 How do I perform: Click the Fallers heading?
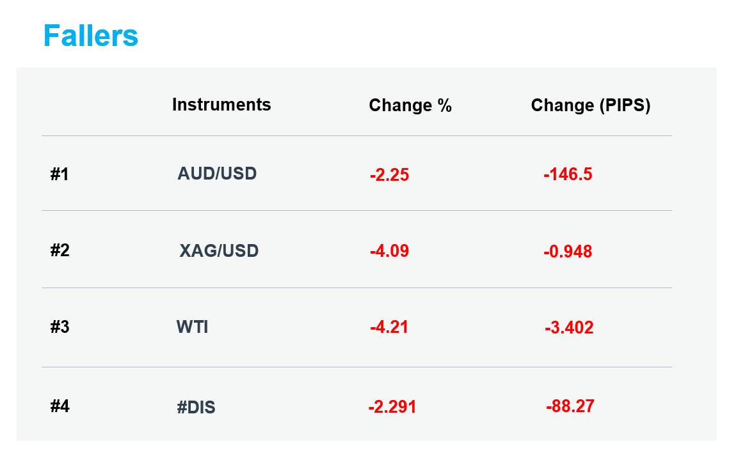(91, 36)
